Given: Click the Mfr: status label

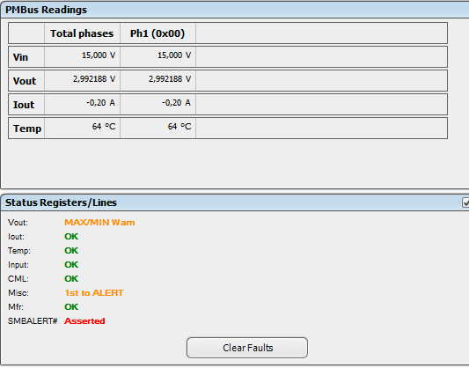Looking at the screenshot, I should [16, 306].
